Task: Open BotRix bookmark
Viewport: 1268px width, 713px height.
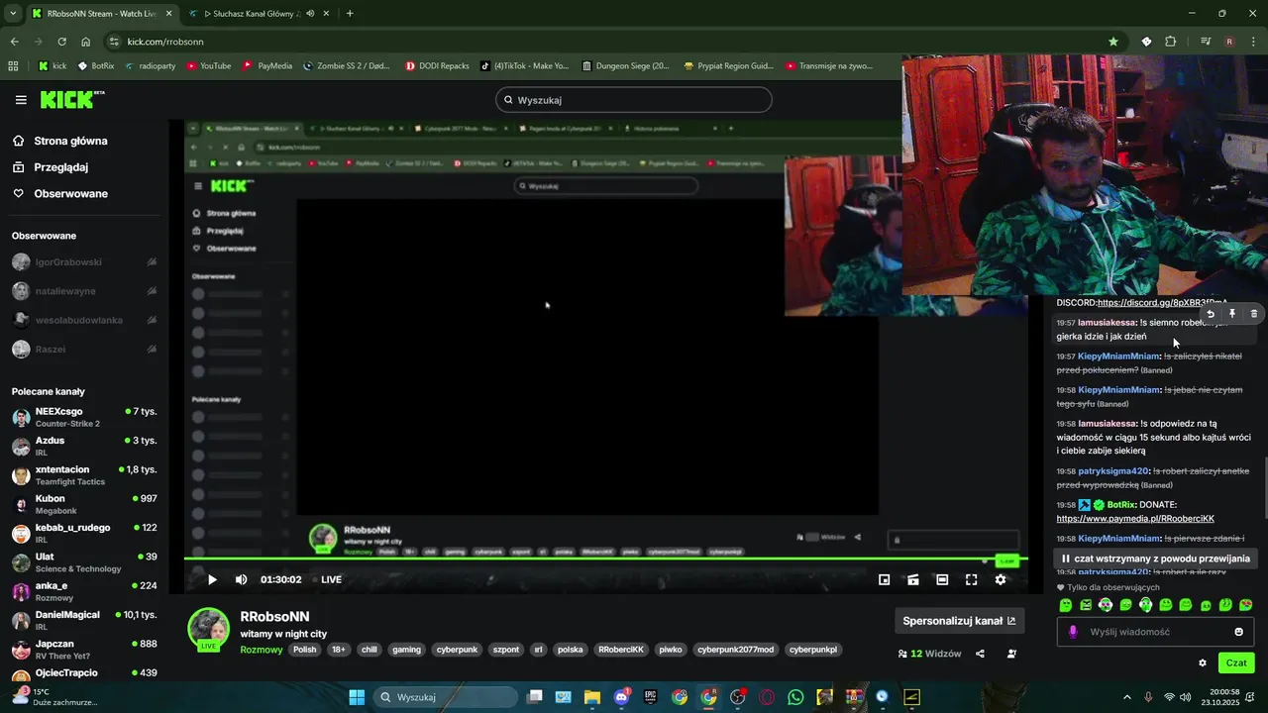Action: 95,66
